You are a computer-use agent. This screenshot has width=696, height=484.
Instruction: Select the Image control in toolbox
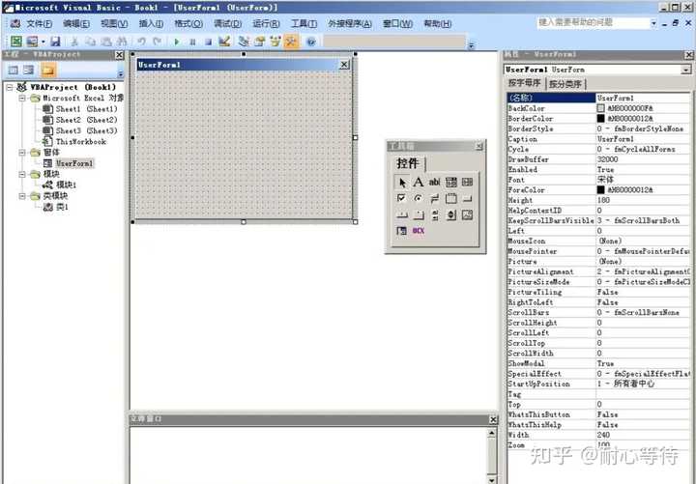coord(467,215)
